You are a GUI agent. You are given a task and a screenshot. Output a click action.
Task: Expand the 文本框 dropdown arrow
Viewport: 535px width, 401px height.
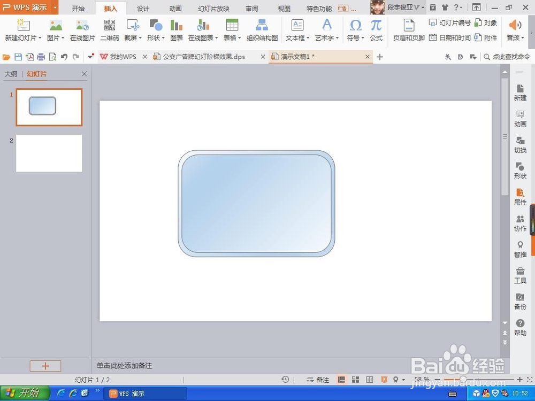tap(308, 38)
